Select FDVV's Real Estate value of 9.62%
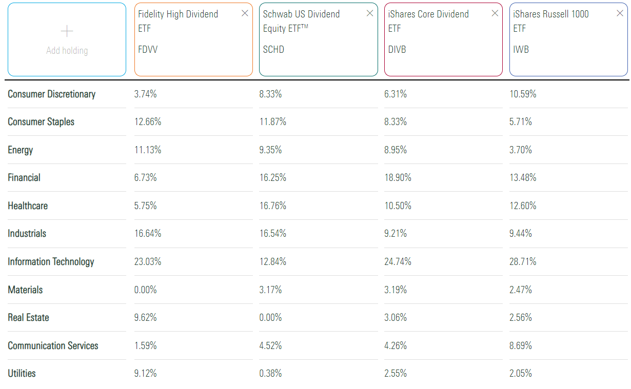Viewport: 631px width, 389px height. point(147,317)
